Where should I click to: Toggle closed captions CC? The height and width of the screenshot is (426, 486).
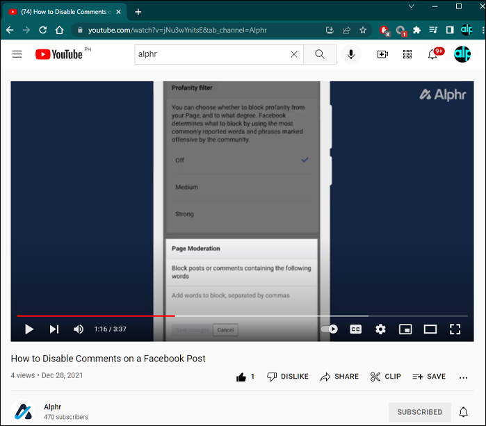pos(355,329)
